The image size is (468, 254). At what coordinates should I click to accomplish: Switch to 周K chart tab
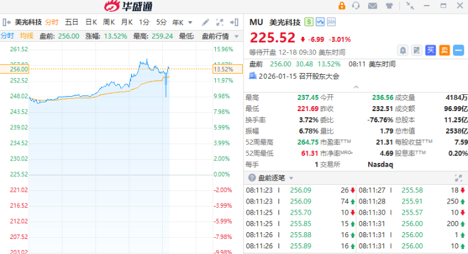[x=109, y=22]
